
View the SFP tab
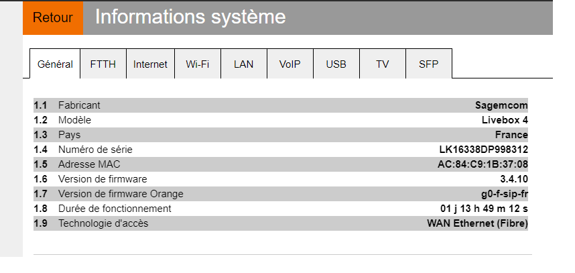pos(428,64)
